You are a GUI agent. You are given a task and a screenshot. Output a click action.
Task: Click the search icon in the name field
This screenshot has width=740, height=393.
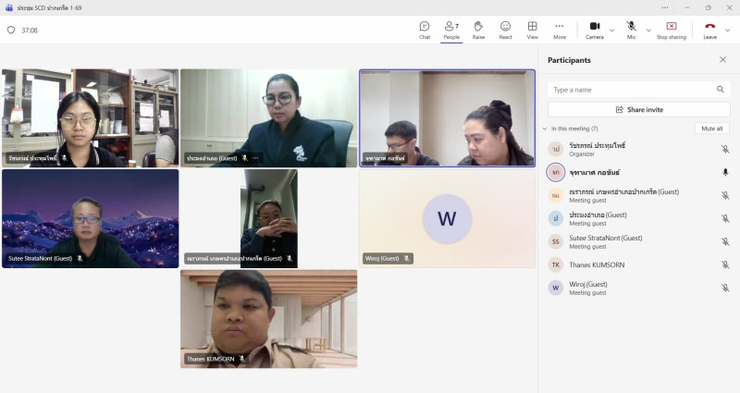pyautogui.click(x=721, y=90)
